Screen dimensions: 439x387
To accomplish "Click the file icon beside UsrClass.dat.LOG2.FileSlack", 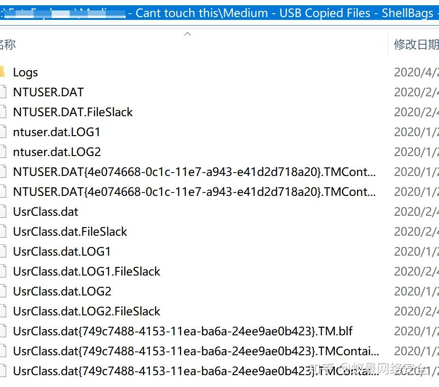I will (3, 311).
